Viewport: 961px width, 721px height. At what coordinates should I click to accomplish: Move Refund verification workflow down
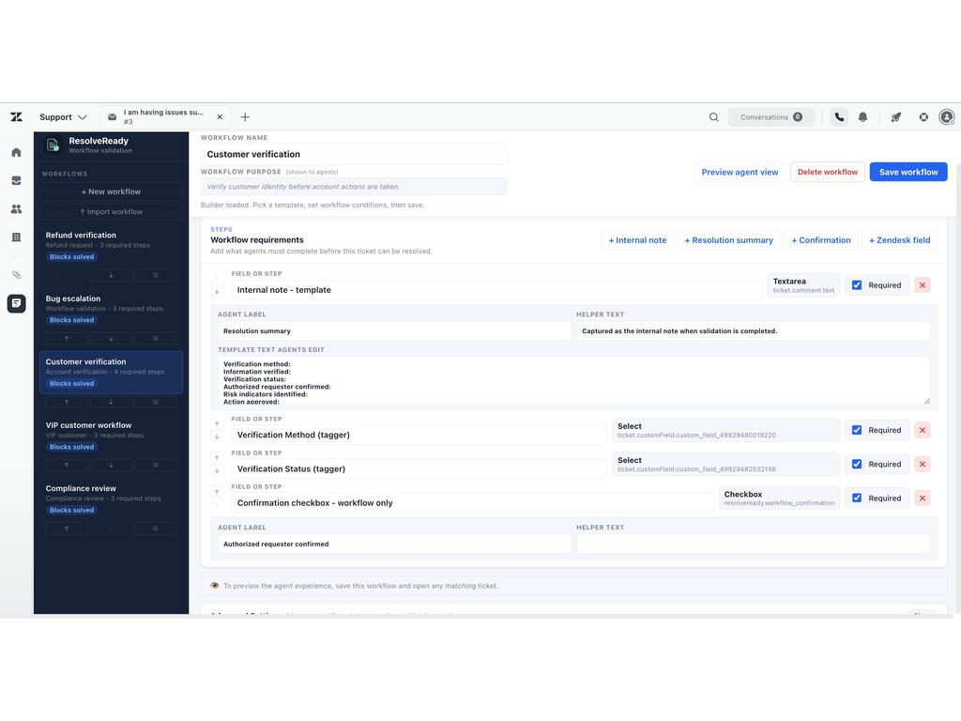[x=111, y=275]
